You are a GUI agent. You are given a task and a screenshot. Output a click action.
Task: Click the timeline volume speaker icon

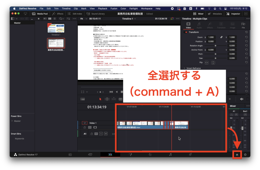(242, 99)
